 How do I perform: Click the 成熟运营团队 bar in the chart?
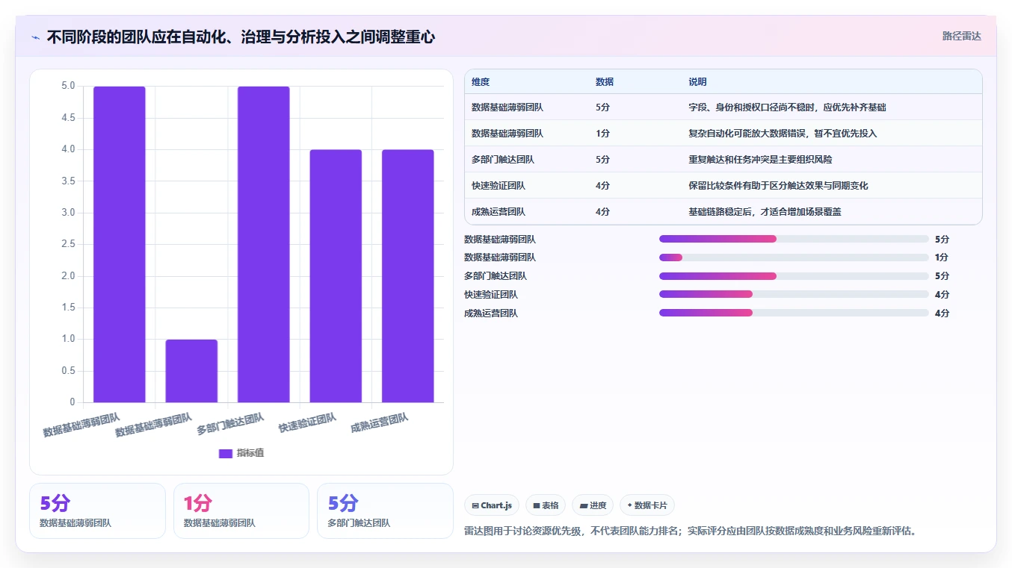point(407,276)
